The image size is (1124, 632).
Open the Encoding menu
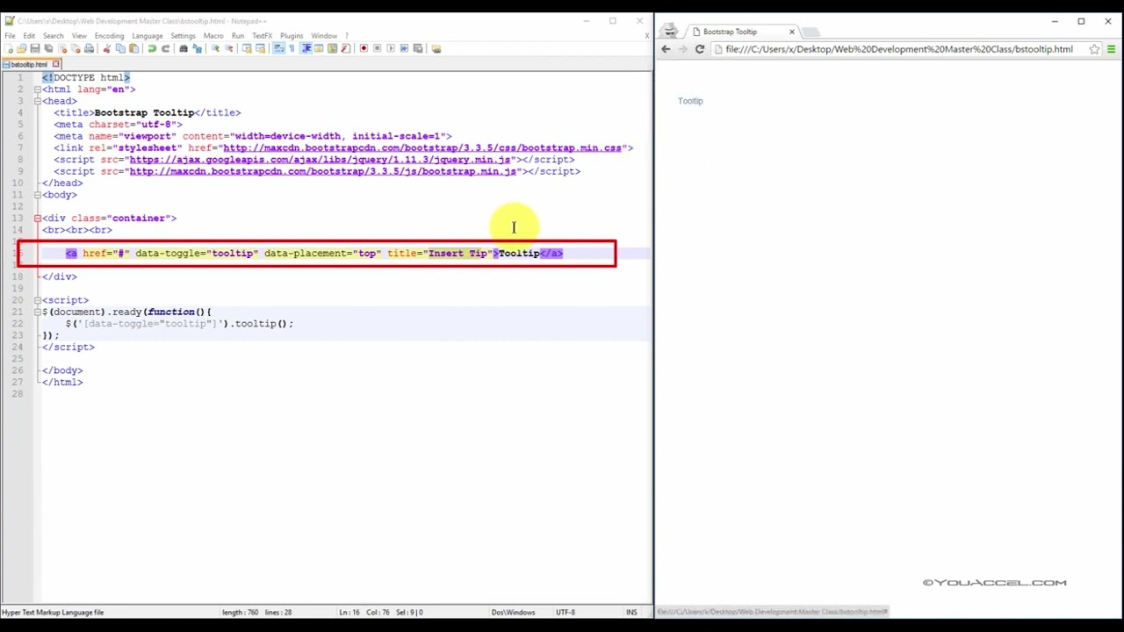(109, 36)
